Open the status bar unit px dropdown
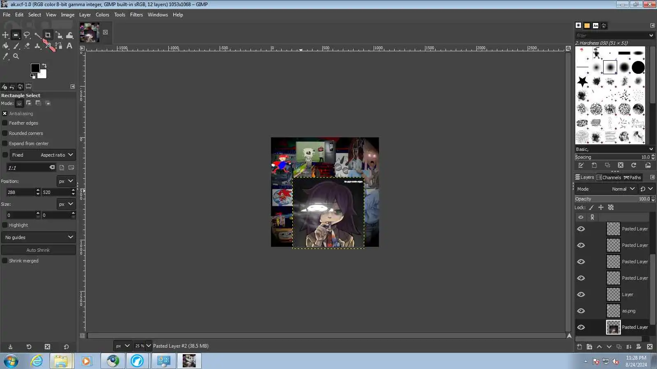This screenshot has width=657, height=369. pyautogui.click(x=122, y=346)
